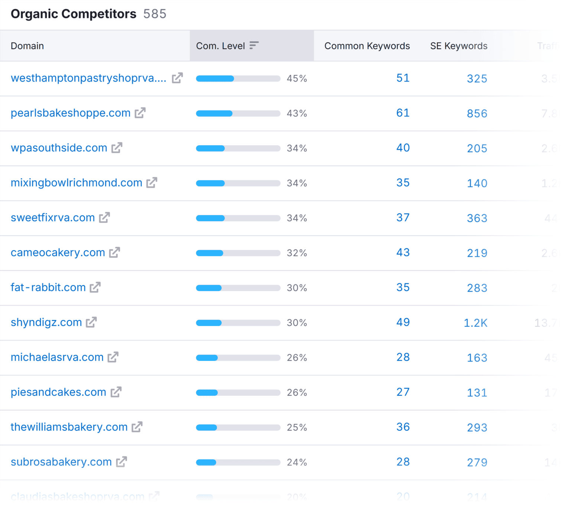
Task: Click SE keywords value 325 in first row
Action: coord(477,78)
